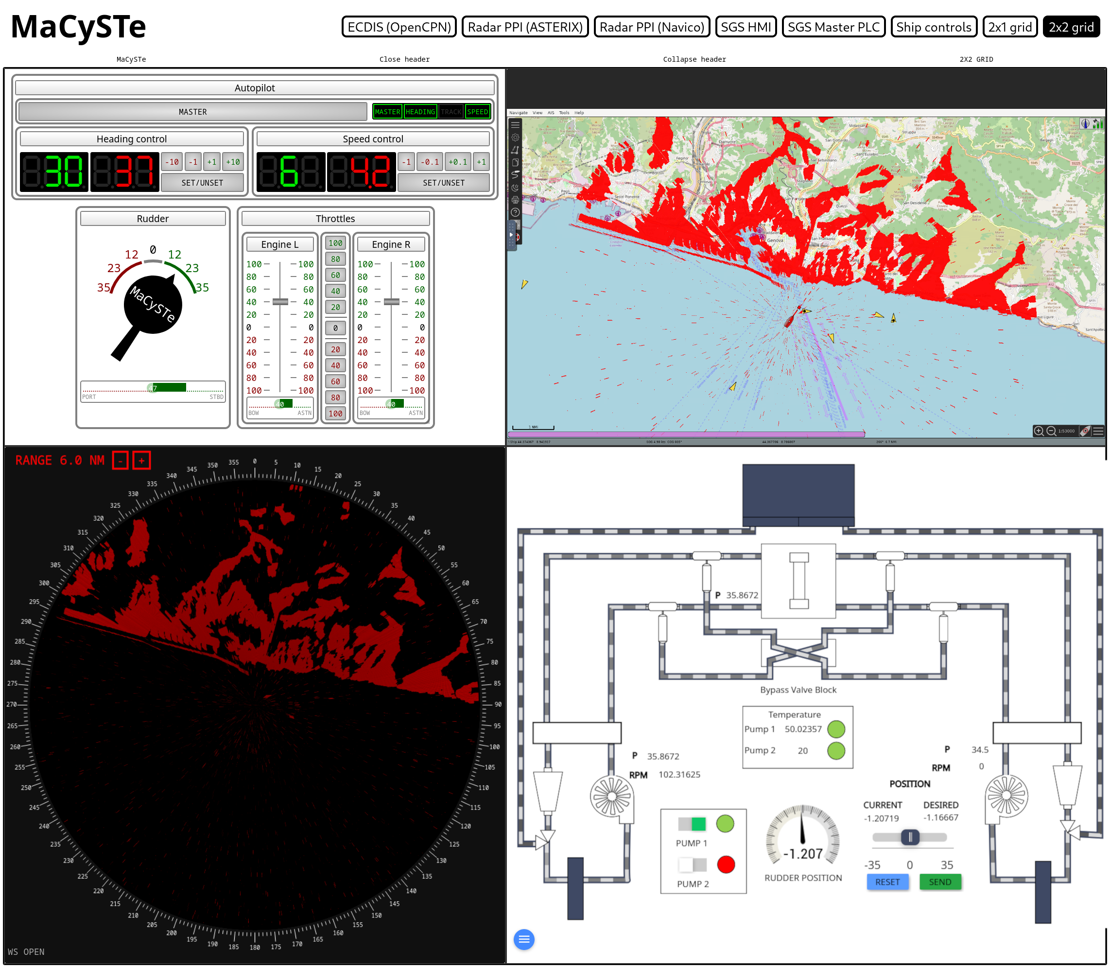Open the Navigate menu
The height and width of the screenshot is (968, 1110).
tap(518, 113)
